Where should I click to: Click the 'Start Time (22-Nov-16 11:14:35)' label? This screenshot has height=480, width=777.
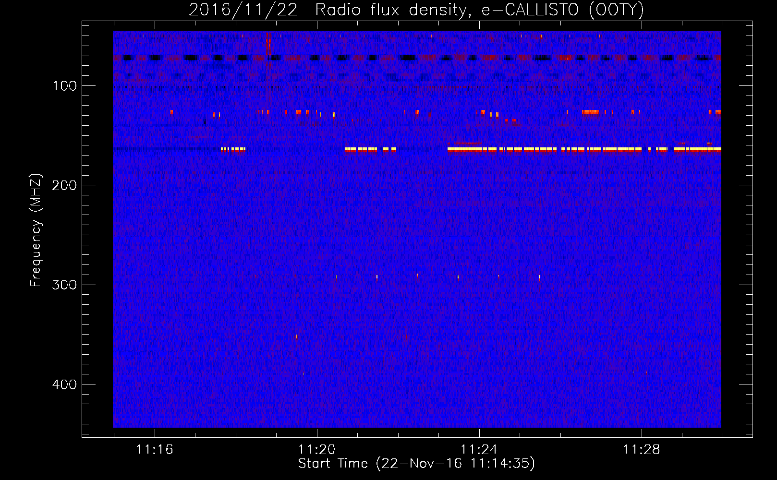[x=416, y=464]
